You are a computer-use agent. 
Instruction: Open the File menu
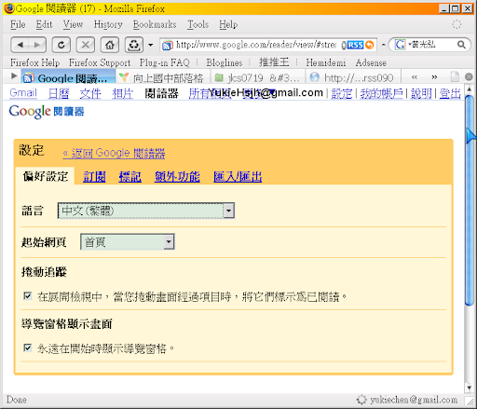pos(18,24)
